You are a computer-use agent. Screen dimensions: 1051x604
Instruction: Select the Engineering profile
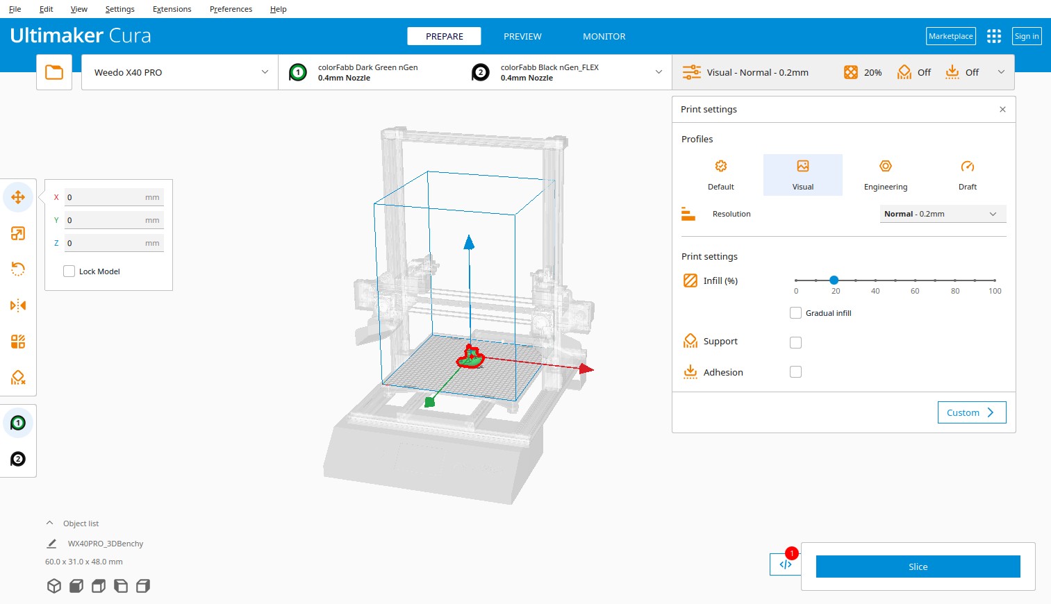pyautogui.click(x=886, y=175)
